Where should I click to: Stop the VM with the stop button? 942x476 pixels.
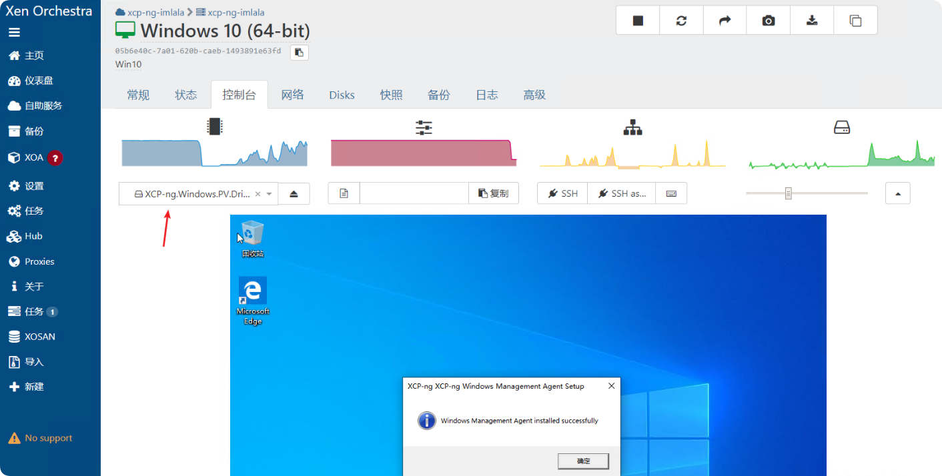pyautogui.click(x=638, y=21)
